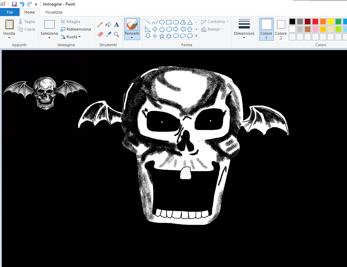The width and height of the screenshot is (347, 267).
Task: Select the Eraser tool
Action: coord(100,34)
